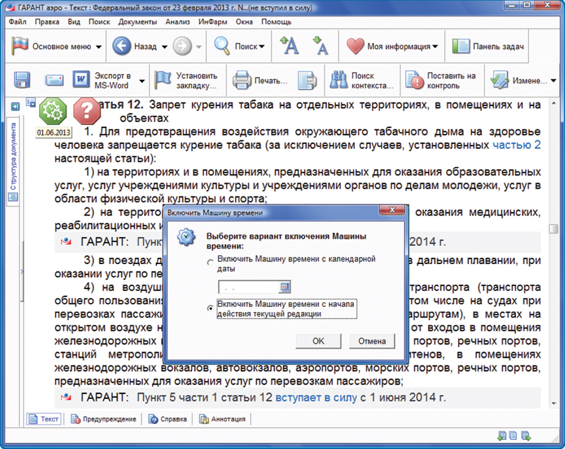Follow the частью 2 hyperlink

point(517,145)
